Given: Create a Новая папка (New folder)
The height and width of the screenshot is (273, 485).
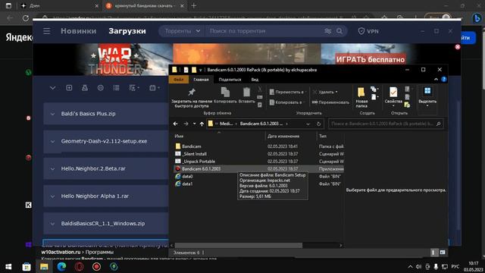Looking at the screenshot, I should coord(361,97).
